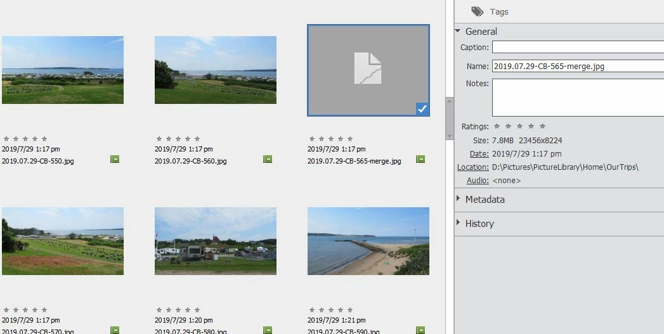Click the scrollbar down arrow
The image size is (664, 334).
pos(449,136)
